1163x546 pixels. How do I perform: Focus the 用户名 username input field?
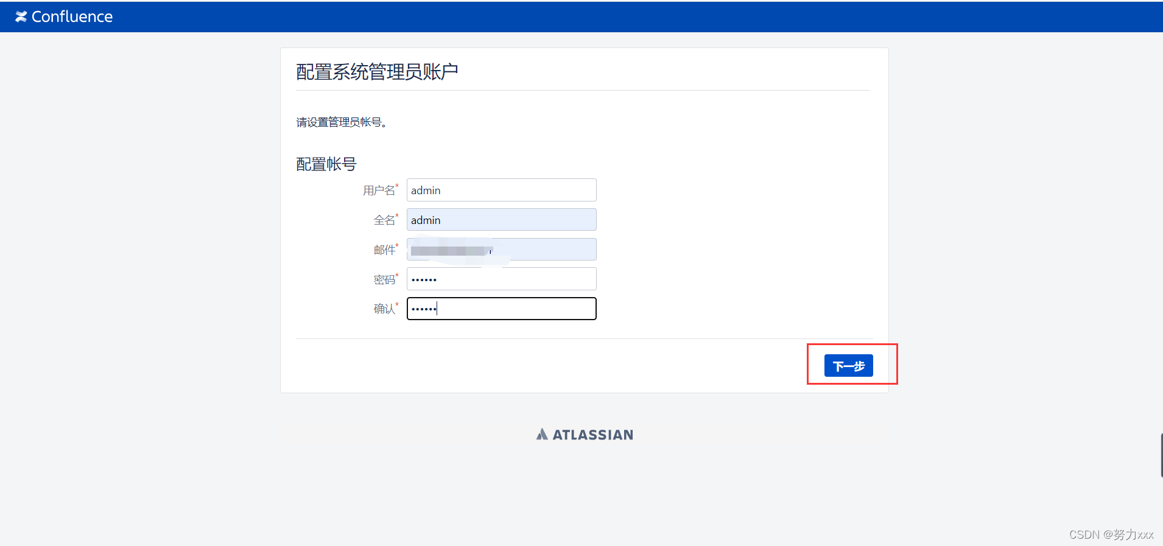point(502,190)
